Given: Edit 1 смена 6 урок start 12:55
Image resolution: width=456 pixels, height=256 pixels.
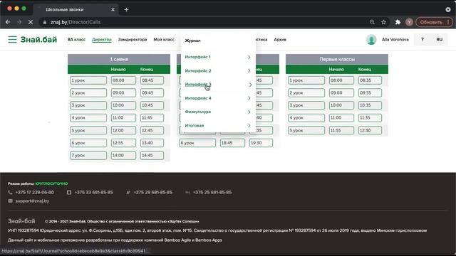Looking at the screenshot, I should tap(123, 143).
